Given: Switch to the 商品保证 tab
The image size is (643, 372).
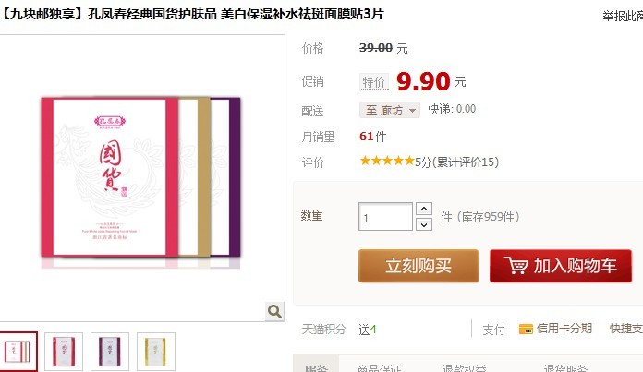Looking at the screenshot, I should 380,368.
